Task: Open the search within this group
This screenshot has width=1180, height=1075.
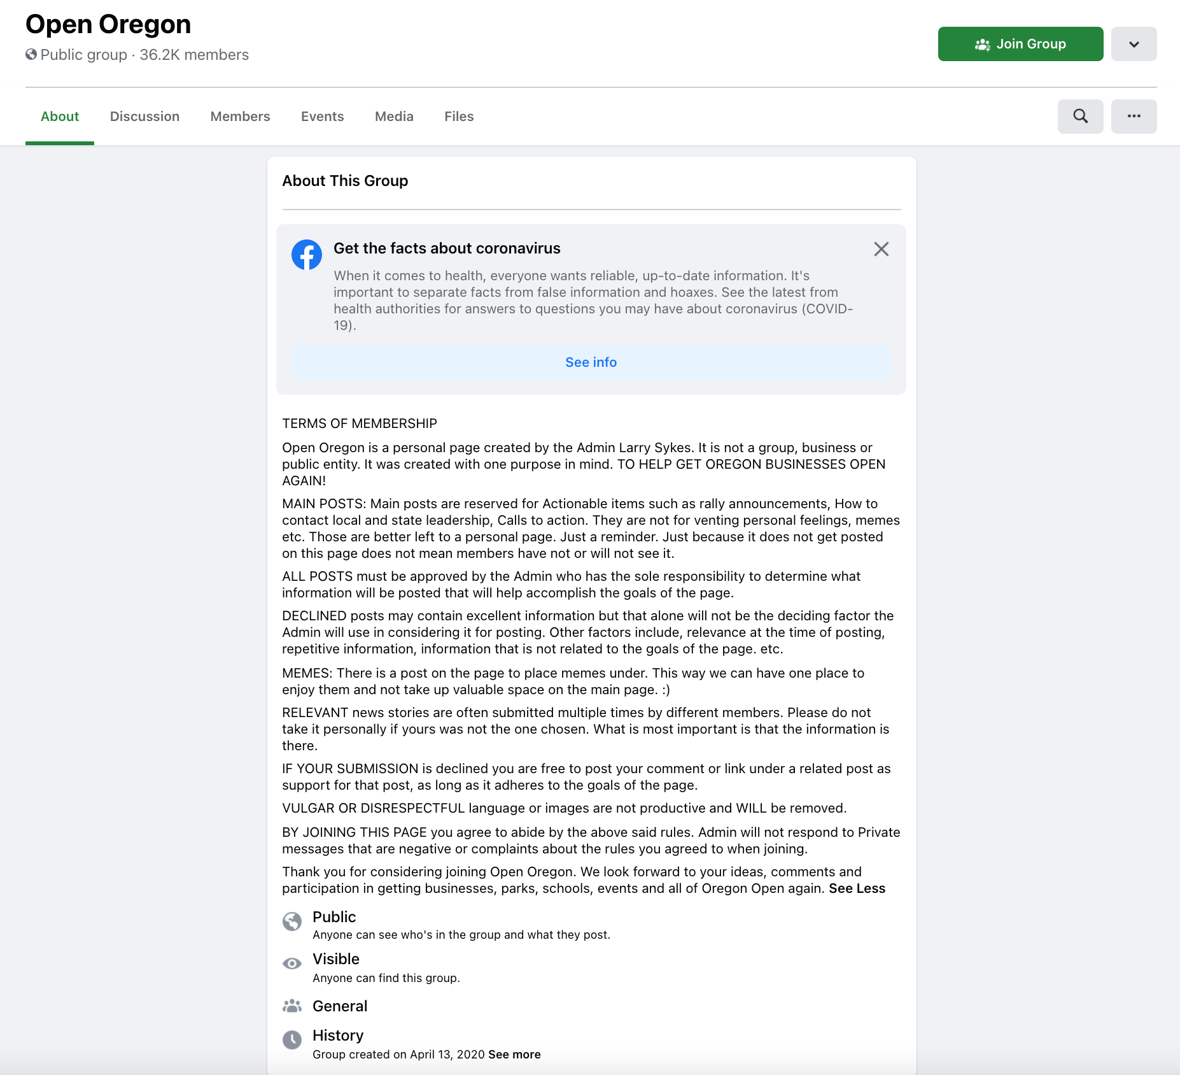Action: [x=1080, y=116]
